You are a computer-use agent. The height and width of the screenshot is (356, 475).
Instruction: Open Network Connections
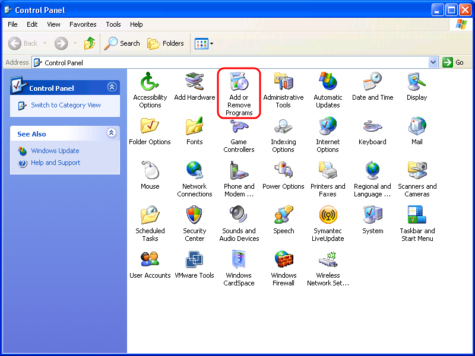(195, 179)
